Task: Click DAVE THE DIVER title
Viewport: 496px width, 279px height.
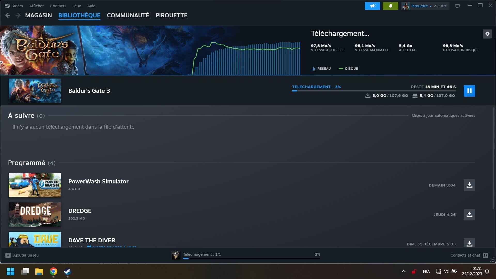Action: 92,240
